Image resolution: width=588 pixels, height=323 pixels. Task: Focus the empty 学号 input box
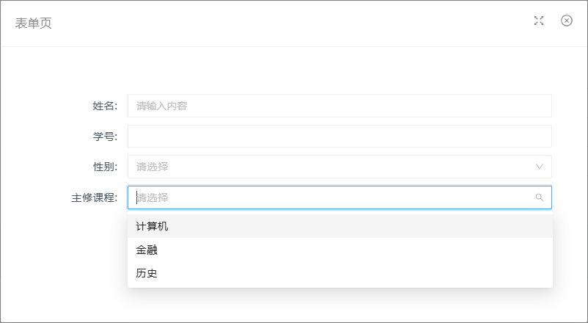pyautogui.click(x=339, y=136)
